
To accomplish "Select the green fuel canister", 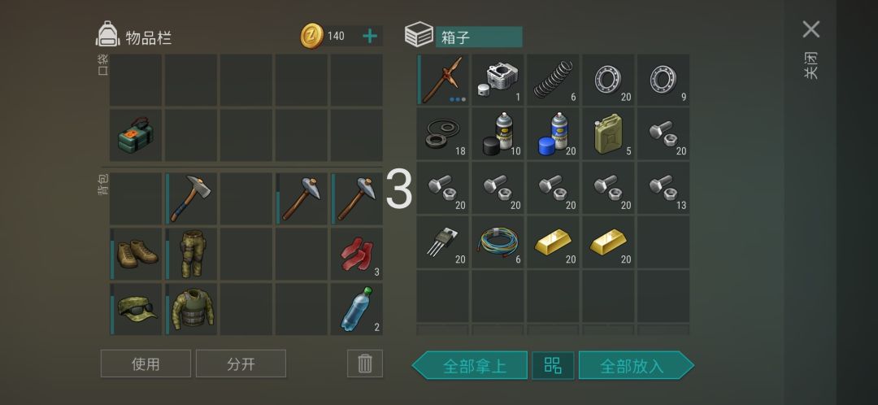I will (608, 134).
